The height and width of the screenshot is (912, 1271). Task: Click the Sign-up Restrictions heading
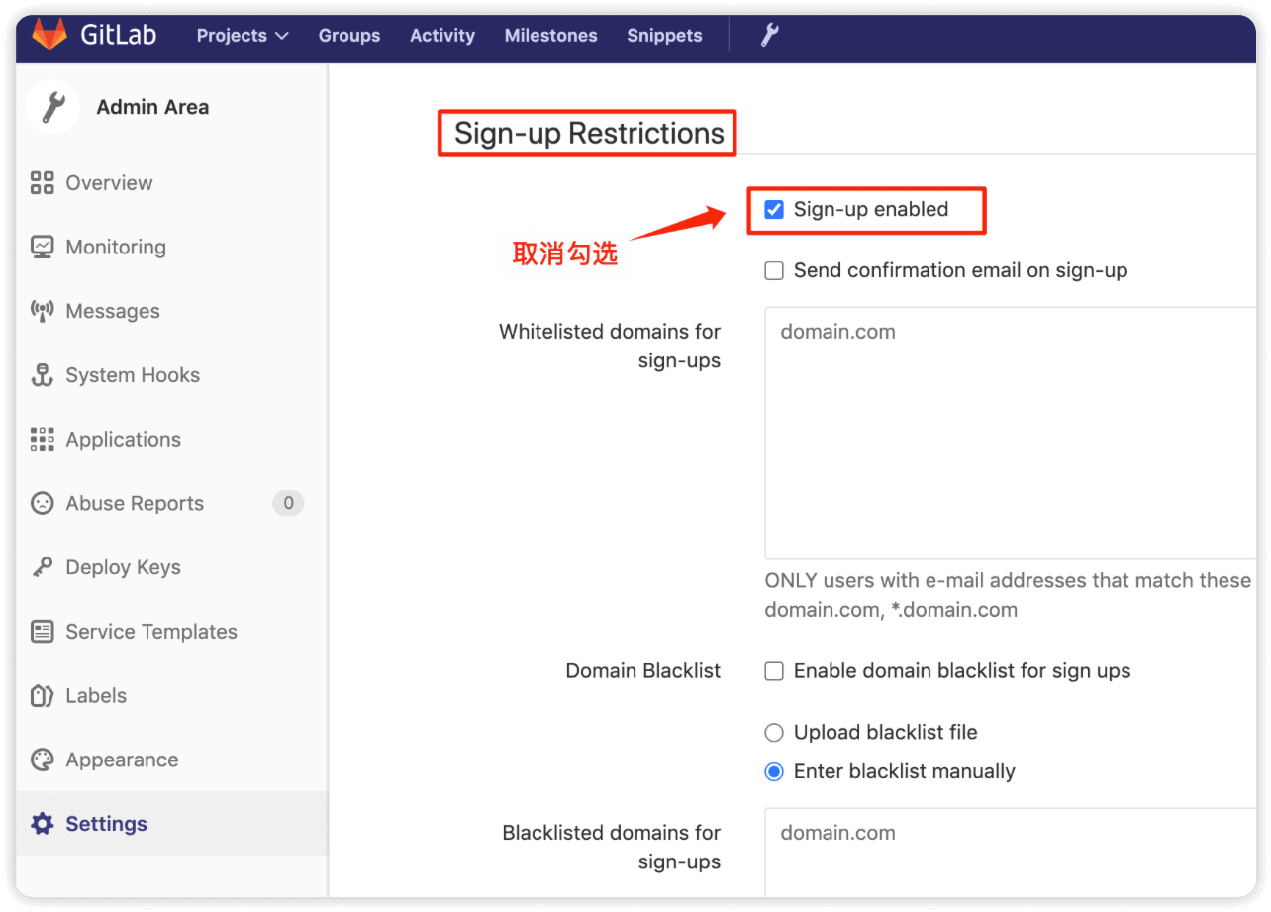[589, 133]
